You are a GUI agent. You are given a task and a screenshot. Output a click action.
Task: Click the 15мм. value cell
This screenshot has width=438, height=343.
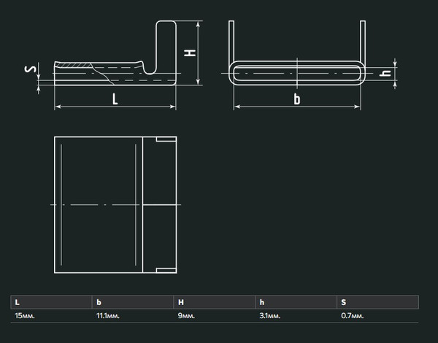(x=25, y=315)
